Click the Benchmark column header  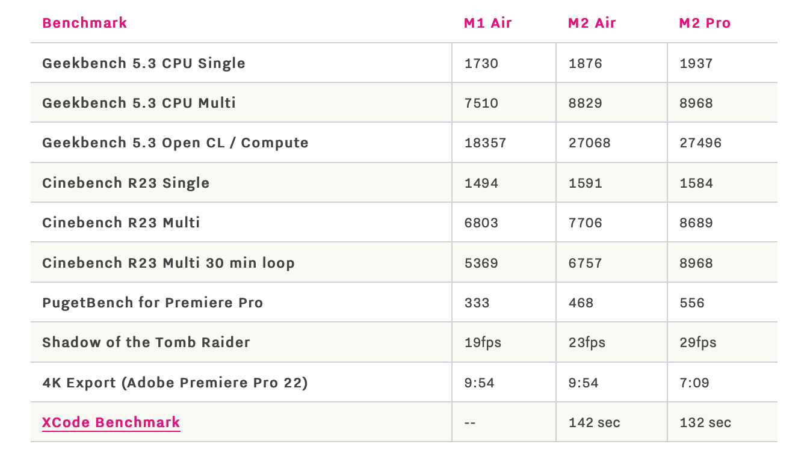point(84,23)
